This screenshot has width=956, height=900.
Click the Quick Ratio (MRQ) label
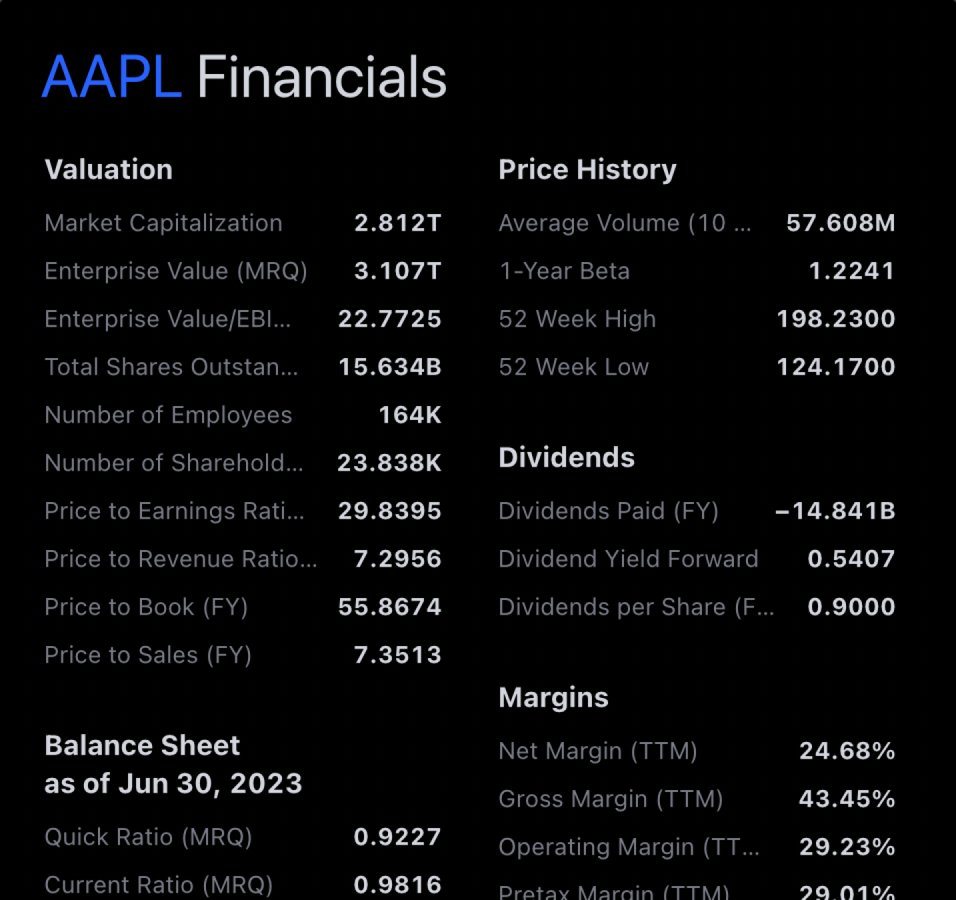tap(148, 837)
